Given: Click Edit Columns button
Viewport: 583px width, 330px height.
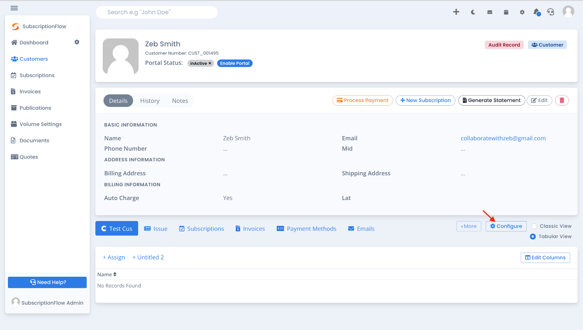Looking at the screenshot, I should click(x=545, y=258).
